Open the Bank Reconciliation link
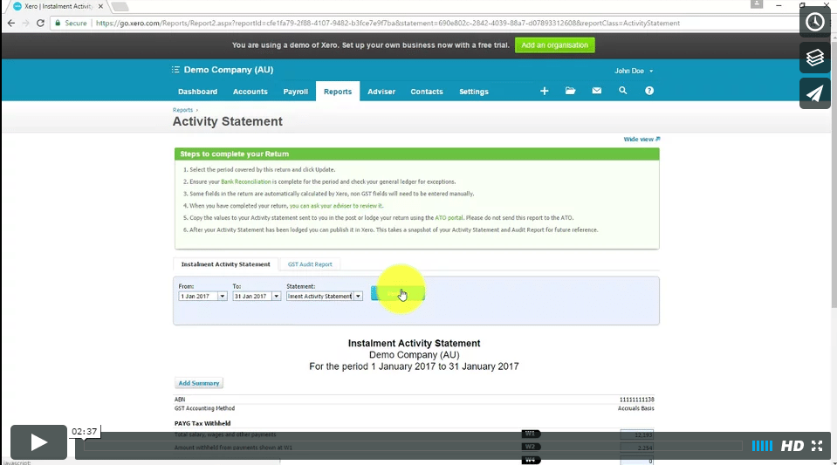Image resolution: width=837 pixels, height=465 pixels. (245, 181)
